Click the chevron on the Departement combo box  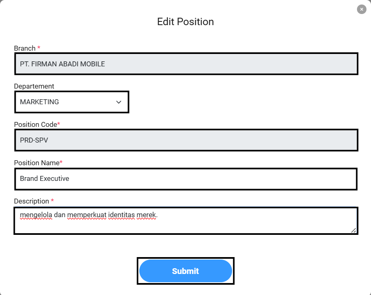pyautogui.click(x=118, y=102)
